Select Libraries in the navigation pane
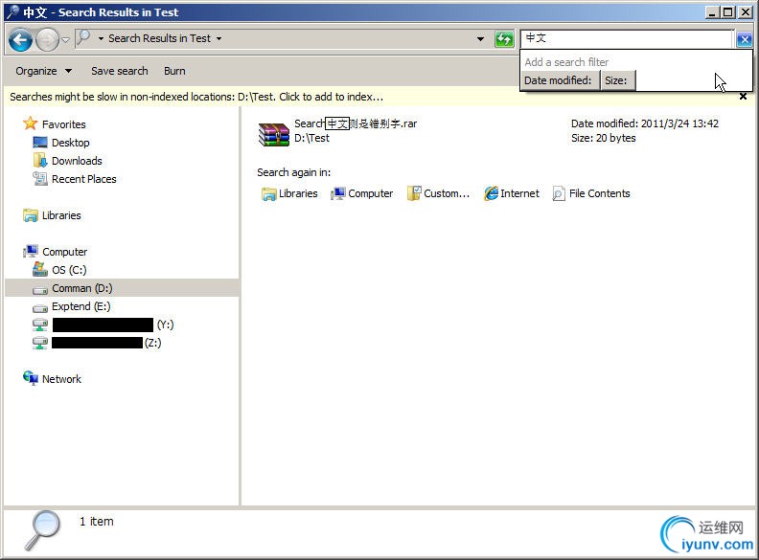The height and width of the screenshot is (560, 759). pyautogui.click(x=61, y=215)
